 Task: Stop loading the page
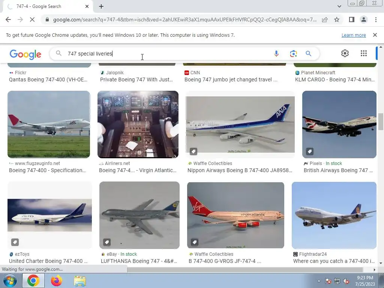pos(32,19)
